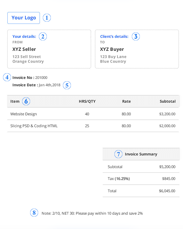Click the XYZ Seller name
The image size is (183, 229).
point(24,49)
